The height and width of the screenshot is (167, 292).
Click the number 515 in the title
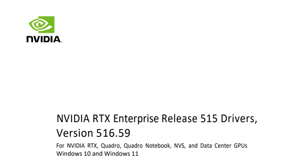pyautogui.click(x=209, y=119)
